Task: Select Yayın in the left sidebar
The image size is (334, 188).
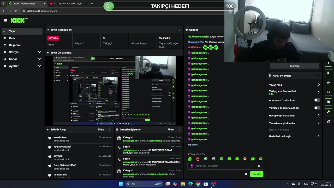Action: [x=22, y=31]
